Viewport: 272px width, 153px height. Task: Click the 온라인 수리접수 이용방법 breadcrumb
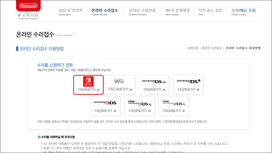pos(243,48)
